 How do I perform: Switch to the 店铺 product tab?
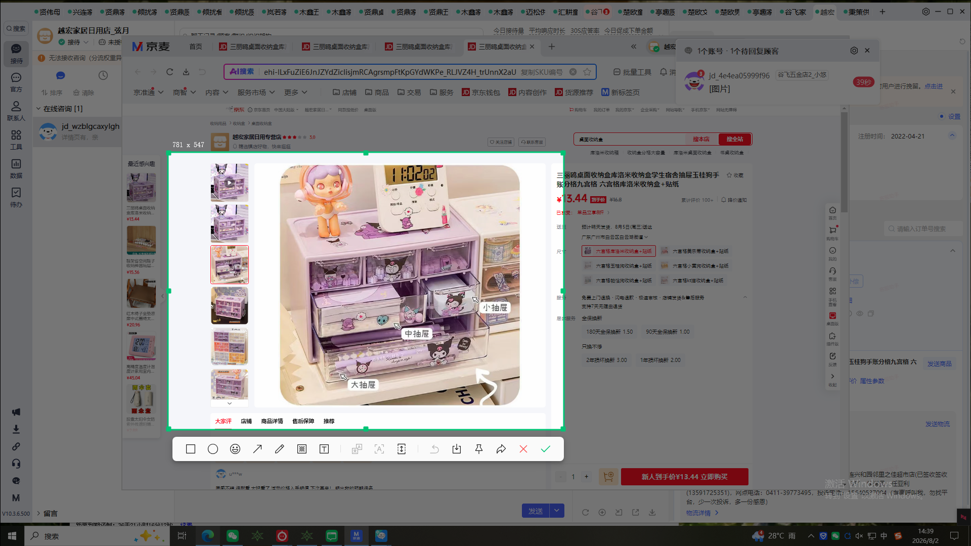click(246, 421)
